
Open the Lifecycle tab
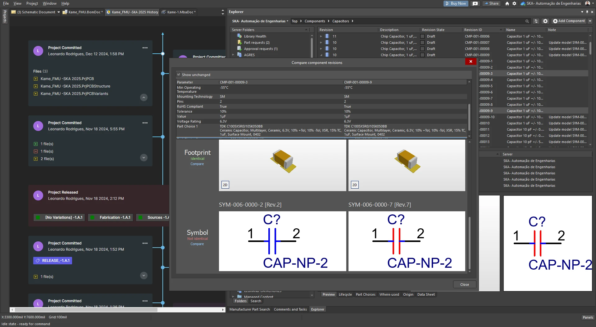click(345, 294)
